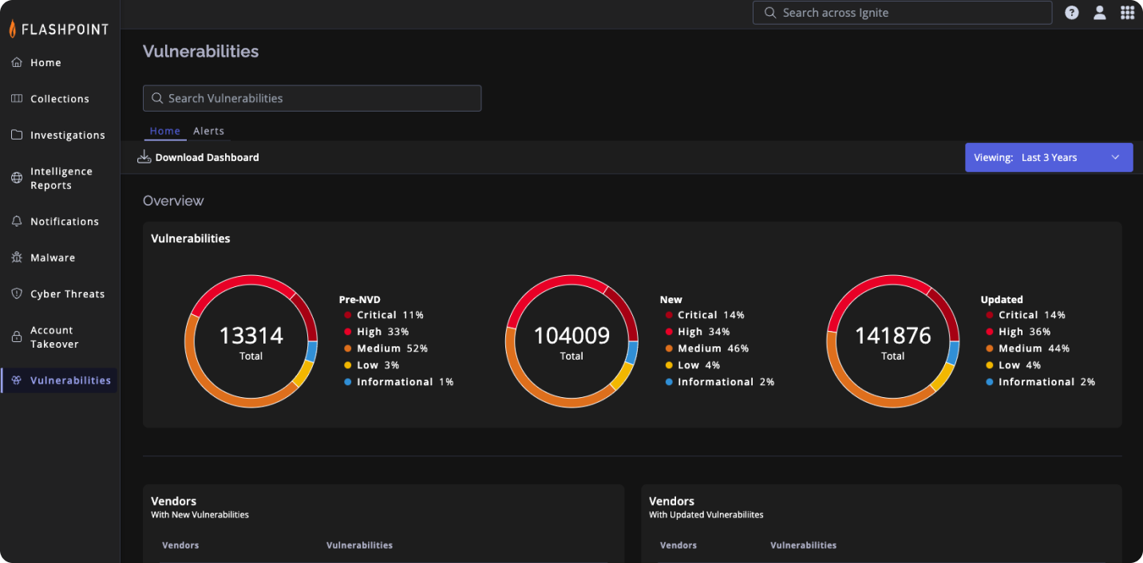Image resolution: width=1143 pixels, height=563 pixels.
Task: Open Investigations in the sidebar
Action: coord(68,136)
